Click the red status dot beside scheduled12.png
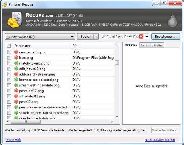 coord(16,96)
